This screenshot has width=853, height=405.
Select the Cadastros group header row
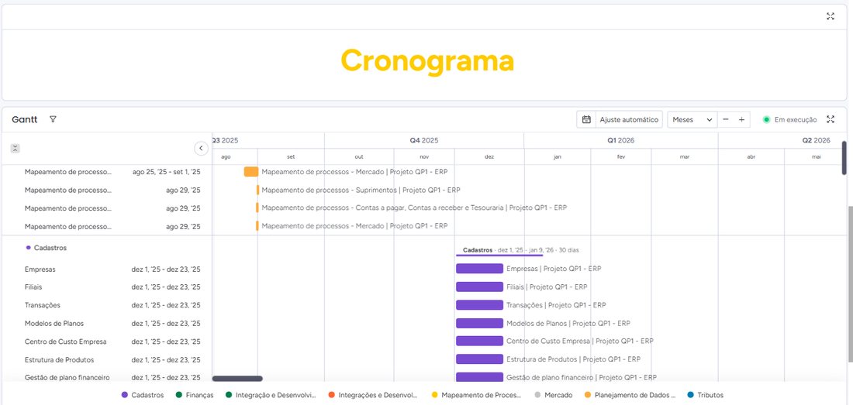click(107, 248)
